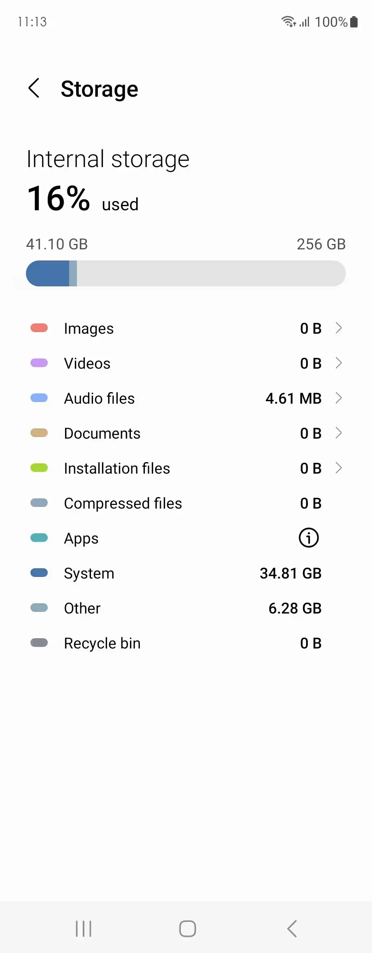
Task: Tap the green Installation files color pill
Action: click(x=39, y=468)
